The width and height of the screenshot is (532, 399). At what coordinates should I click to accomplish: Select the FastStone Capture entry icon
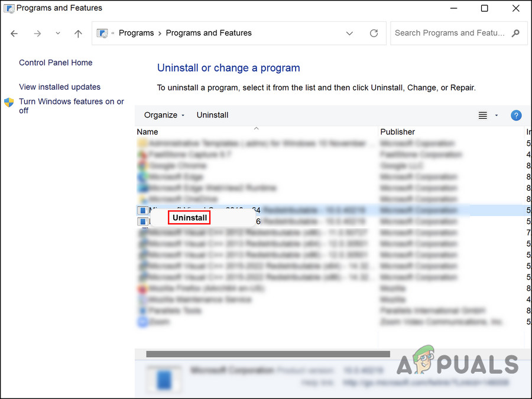click(142, 154)
